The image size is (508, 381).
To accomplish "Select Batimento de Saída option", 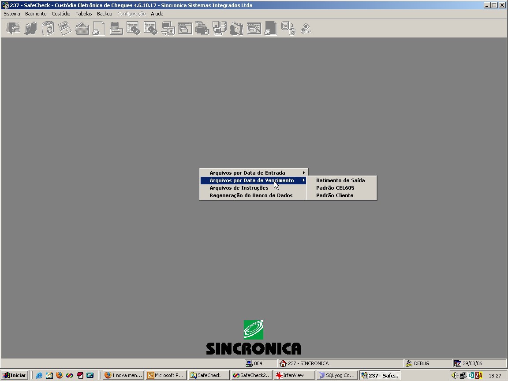I will (x=342, y=180).
